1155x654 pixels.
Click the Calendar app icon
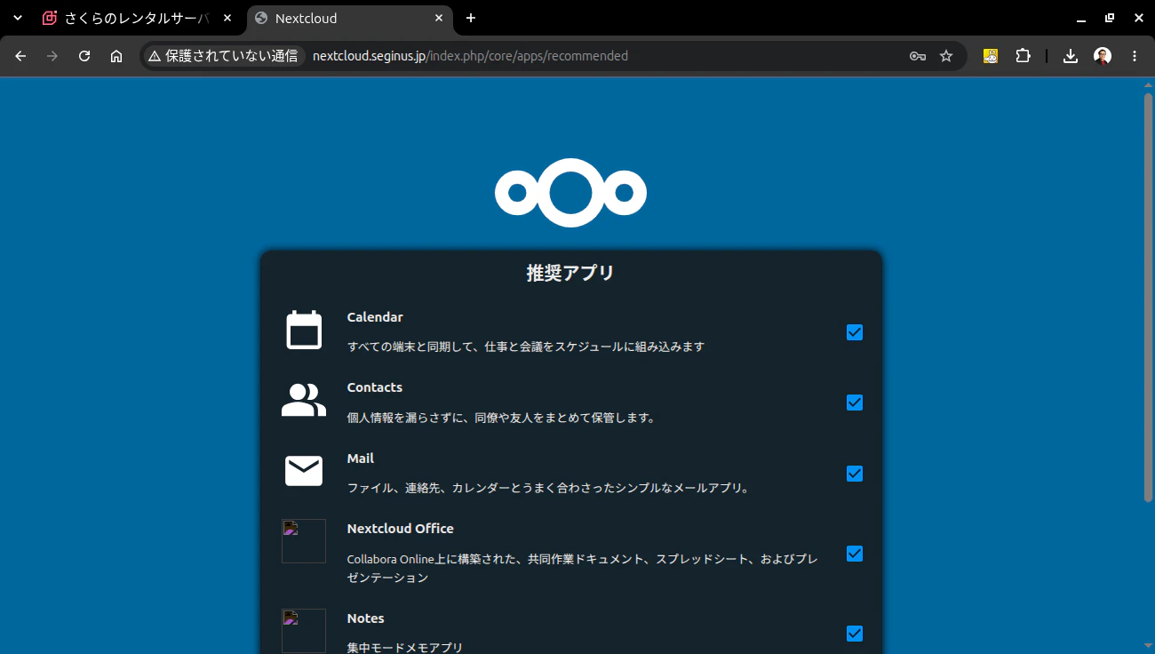304,331
